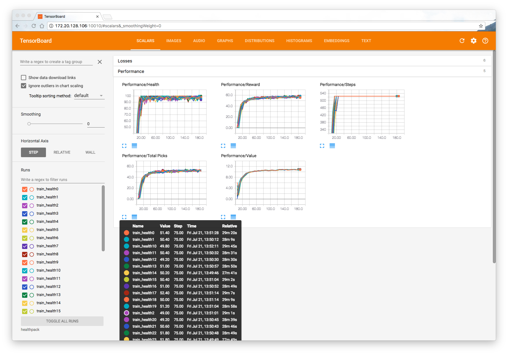This screenshot has width=508, height=355.
Task: Switch to the GRAPHS tab
Action: pyautogui.click(x=225, y=41)
